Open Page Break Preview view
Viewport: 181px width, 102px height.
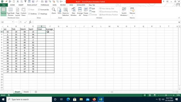[x=10, y=12]
